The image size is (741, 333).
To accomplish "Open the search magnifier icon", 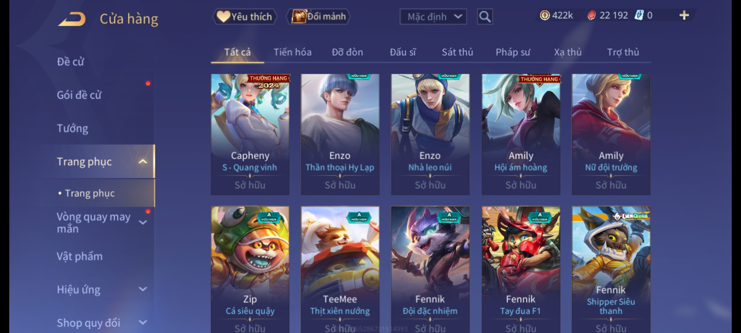I will [x=485, y=17].
